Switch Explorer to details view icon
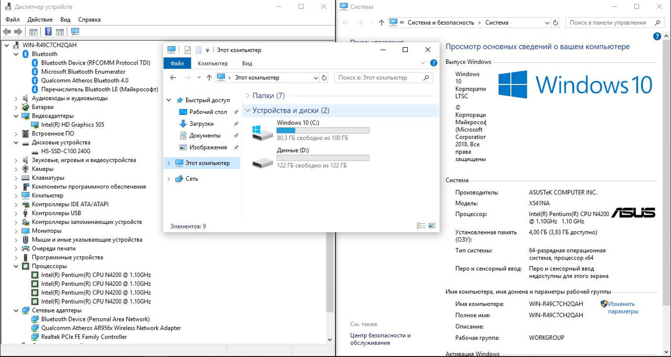 [421, 226]
